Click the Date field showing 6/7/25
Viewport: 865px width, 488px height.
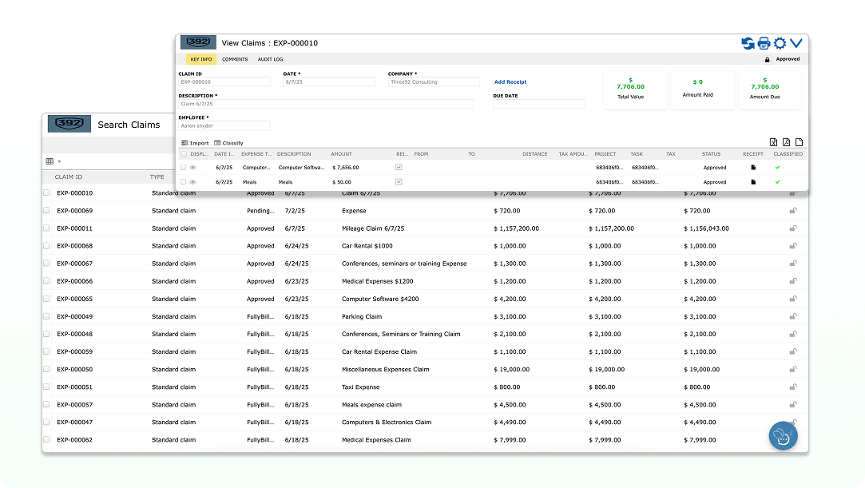pos(329,82)
